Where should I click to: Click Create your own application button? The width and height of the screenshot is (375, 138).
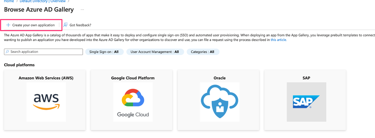pyautogui.click(x=31, y=25)
